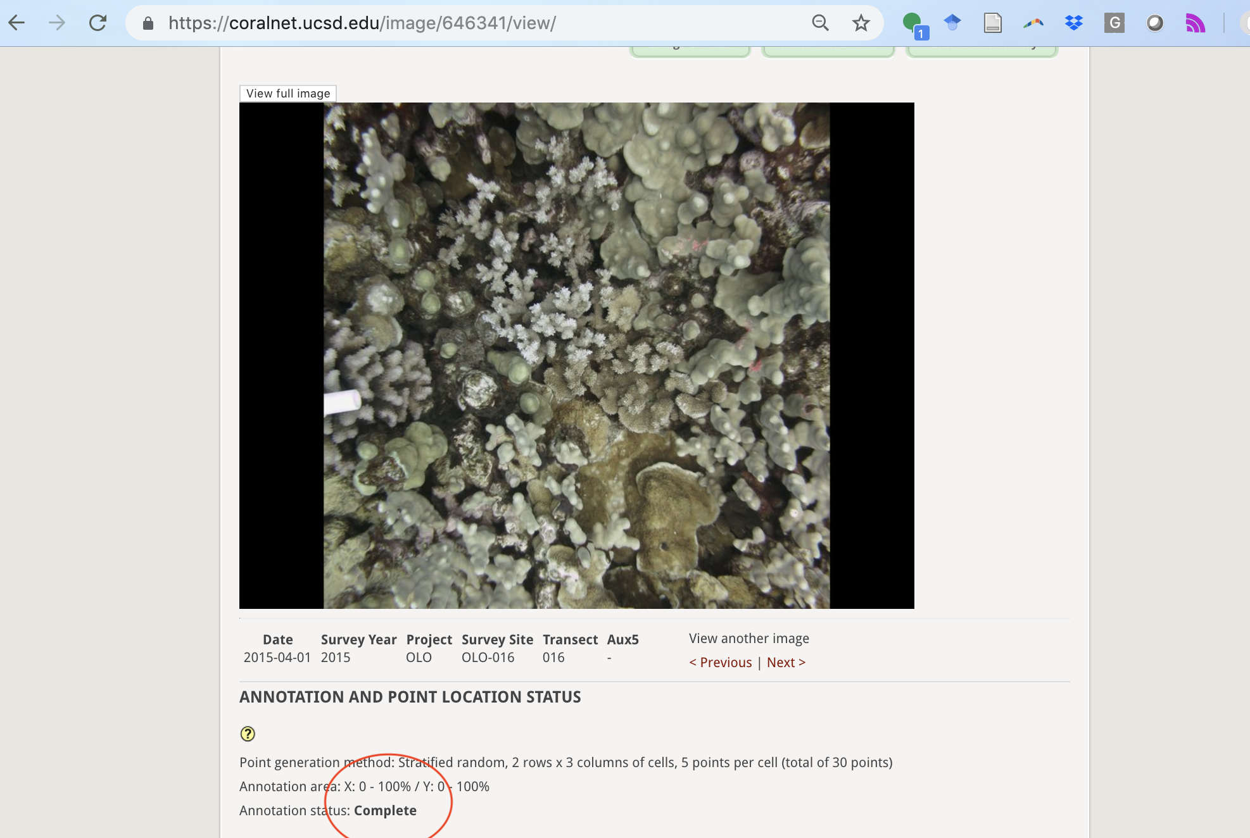Open the site security lock icon

point(148,23)
